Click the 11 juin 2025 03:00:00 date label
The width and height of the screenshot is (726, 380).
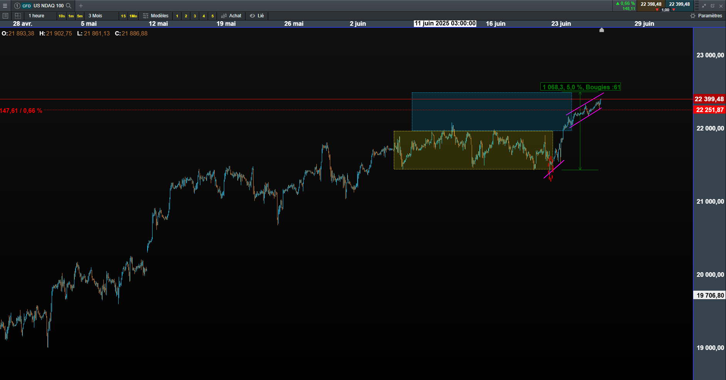[x=445, y=23]
